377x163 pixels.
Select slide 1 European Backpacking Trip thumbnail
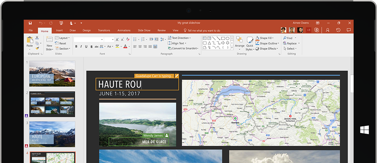pos(52,73)
